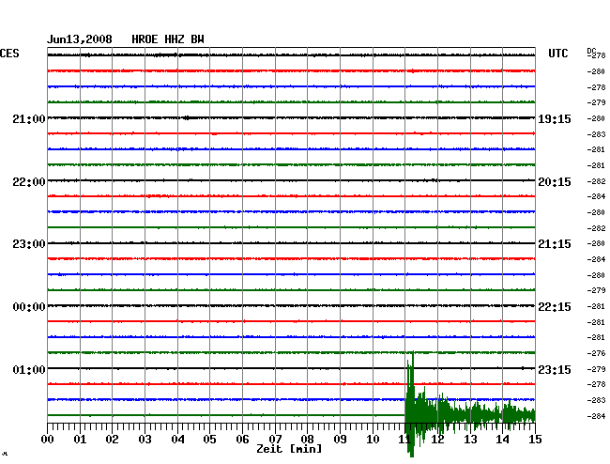The height and width of the screenshot is (464, 610).
Task: Click the 20:15 UTC time label
Action: (555, 182)
